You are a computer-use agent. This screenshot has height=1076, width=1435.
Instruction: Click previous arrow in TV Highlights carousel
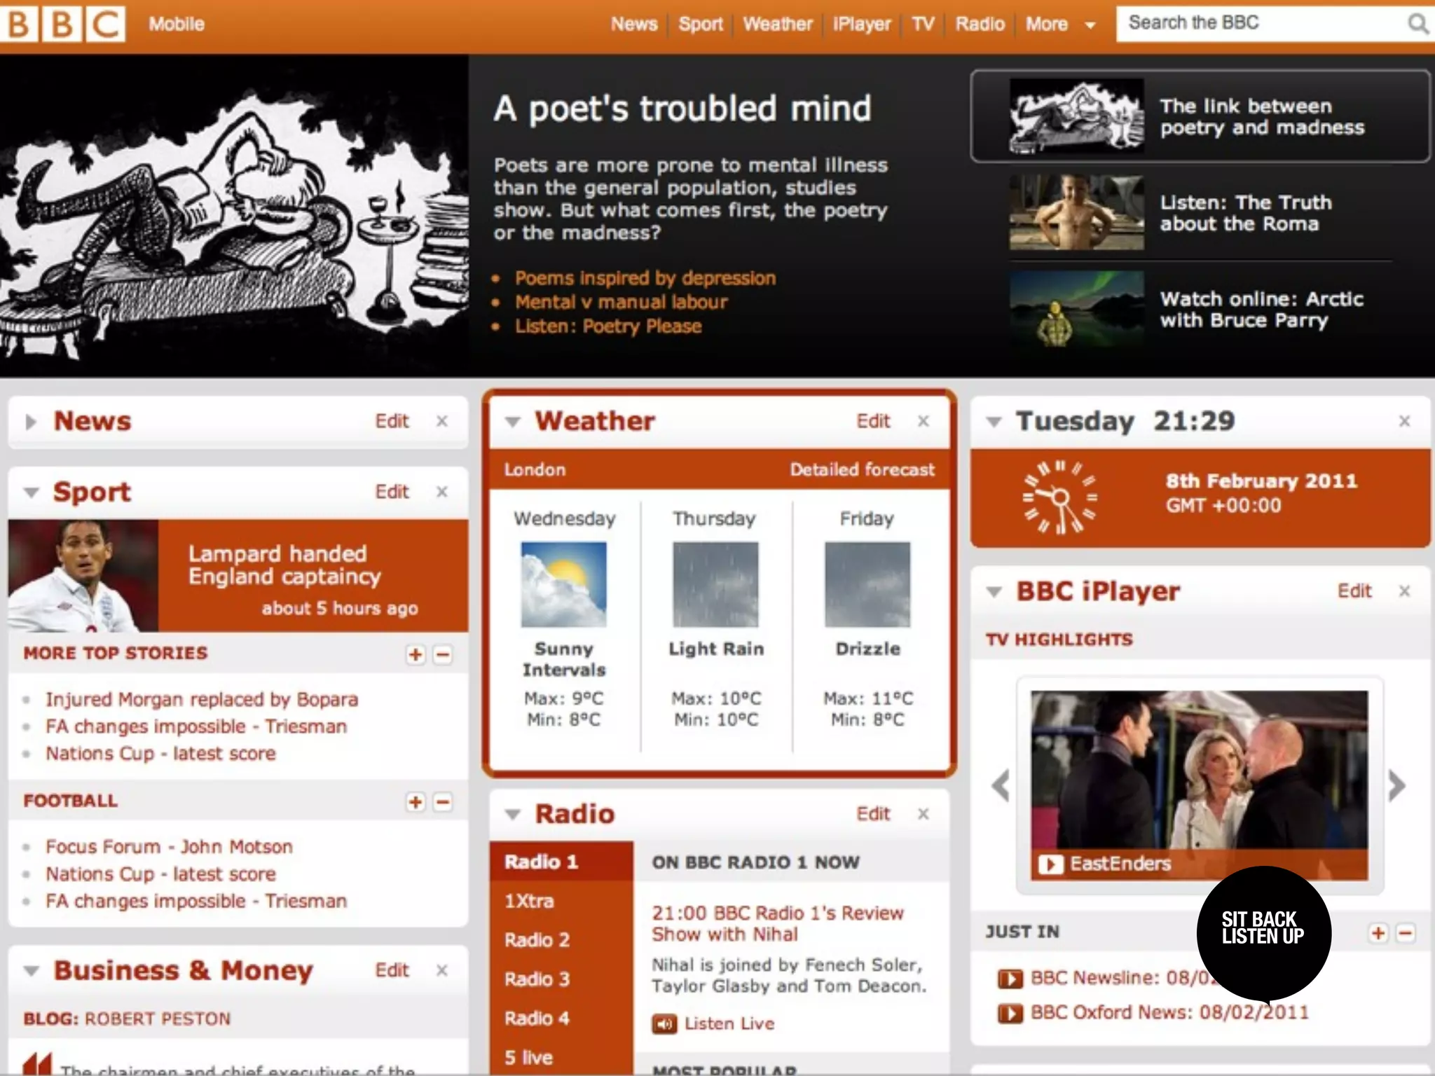tap(1001, 785)
